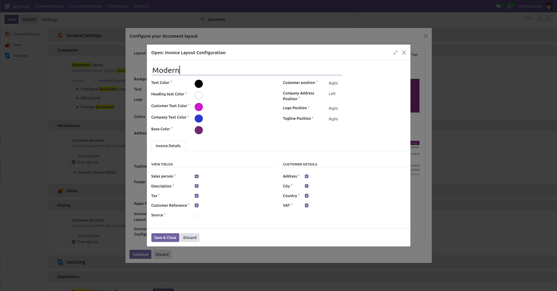Open the apps grid menu icon
Viewport: 557px width, 291px height.
tap(7, 6)
